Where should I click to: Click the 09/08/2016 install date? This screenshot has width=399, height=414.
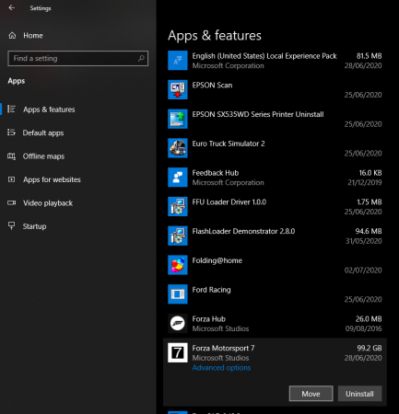pyautogui.click(x=364, y=328)
